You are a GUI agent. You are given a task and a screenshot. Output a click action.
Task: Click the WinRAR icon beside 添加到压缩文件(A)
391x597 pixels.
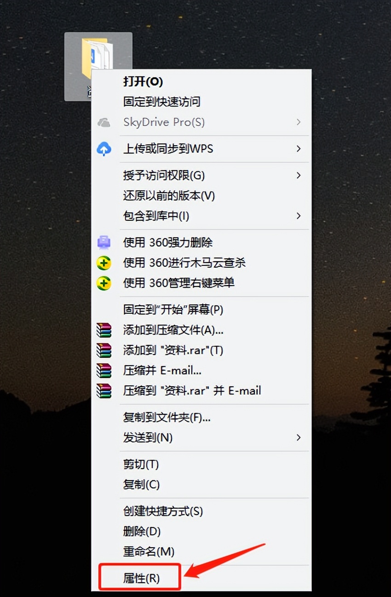tap(104, 330)
